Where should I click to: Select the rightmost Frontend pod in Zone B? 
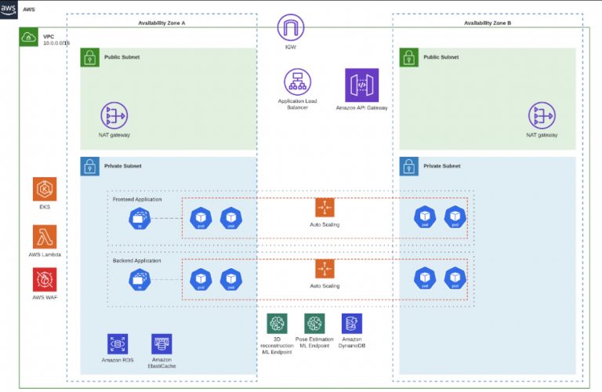(x=455, y=217)
